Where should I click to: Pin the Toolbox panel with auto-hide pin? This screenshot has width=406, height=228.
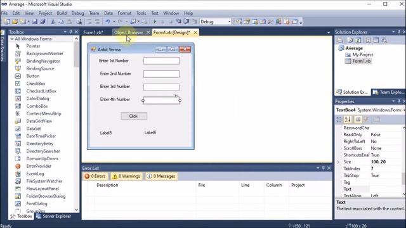pos(70,32)
